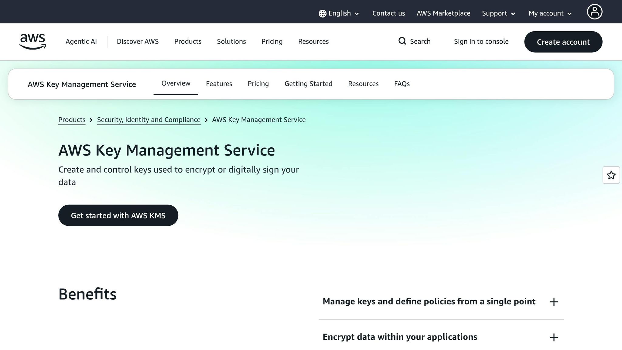Open the Solutions menu
Viewport: 622px width, 350px height.
tap(231, 42)
